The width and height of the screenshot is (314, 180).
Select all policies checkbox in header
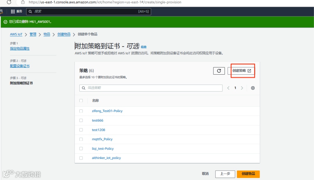(x=81, y=101)
